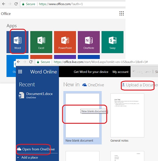Click the Office header title
The image size is (158, 161).
click(x=6, y=14)
